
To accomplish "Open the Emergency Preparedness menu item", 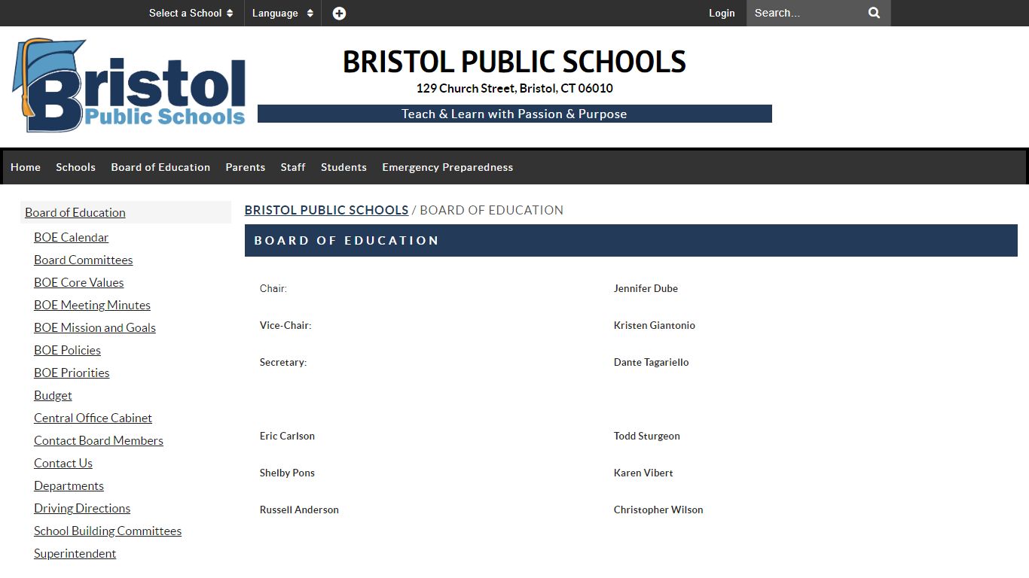I will pos(447,167).
